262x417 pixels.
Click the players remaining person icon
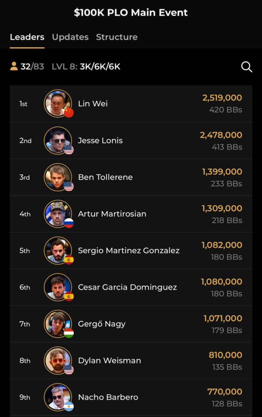[x=14, y=66]
